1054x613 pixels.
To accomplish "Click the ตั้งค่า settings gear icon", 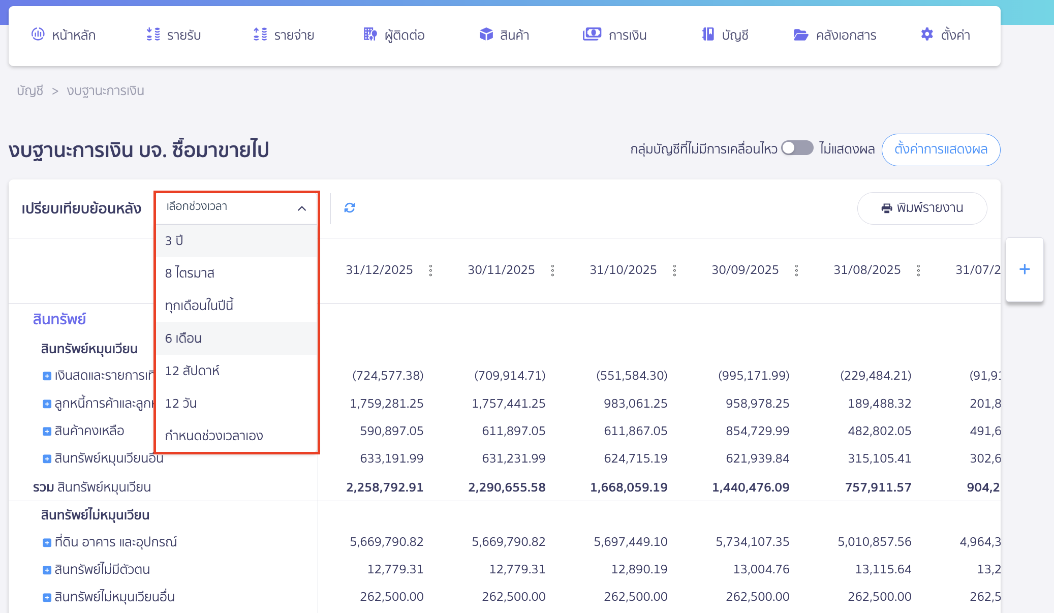I will (x=927, y=35).
